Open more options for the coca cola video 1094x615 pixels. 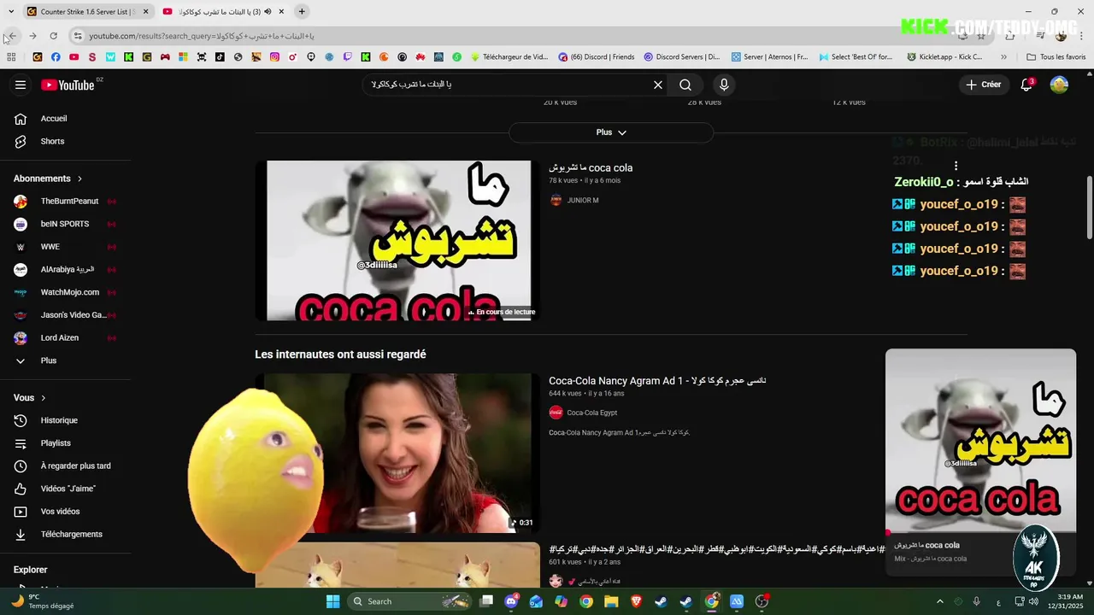coord(956,166)
